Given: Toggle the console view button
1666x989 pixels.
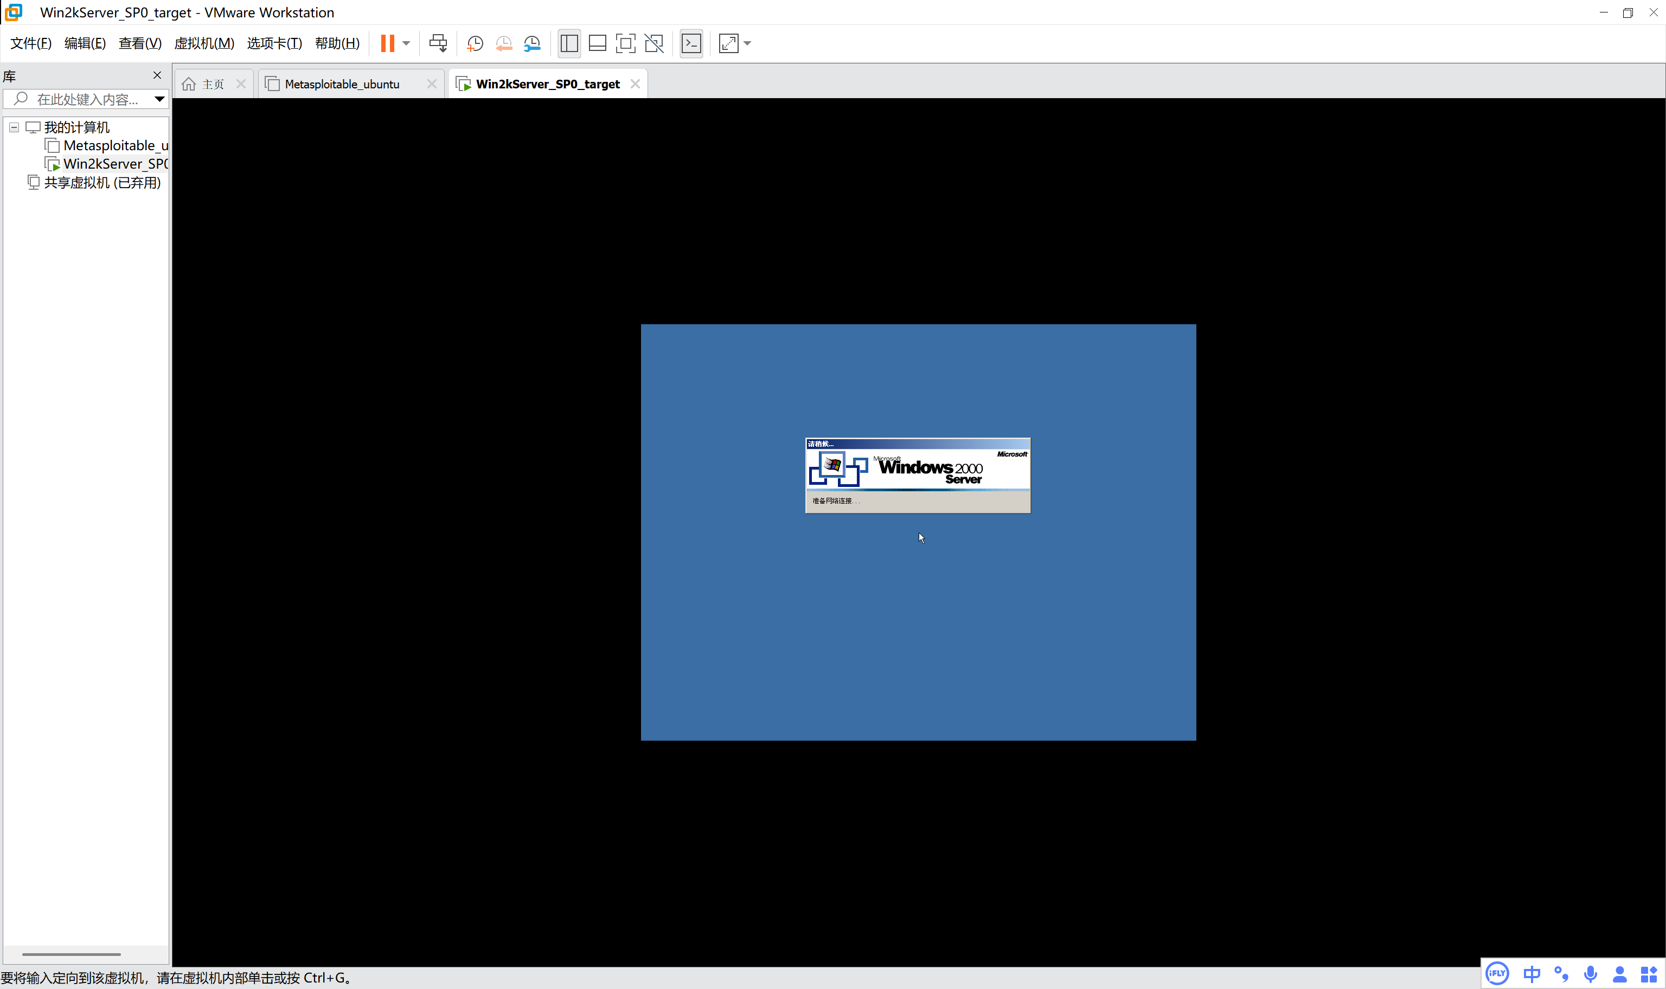Looking at the screenshot, I should click(x=691, y=43).
